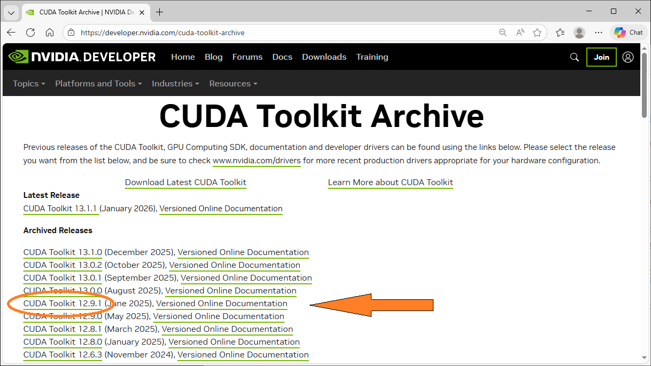The width and height of the screenshot is (651, 366).
Task: Click the zoom-out magnifier in the address bar
Action: 502,32
